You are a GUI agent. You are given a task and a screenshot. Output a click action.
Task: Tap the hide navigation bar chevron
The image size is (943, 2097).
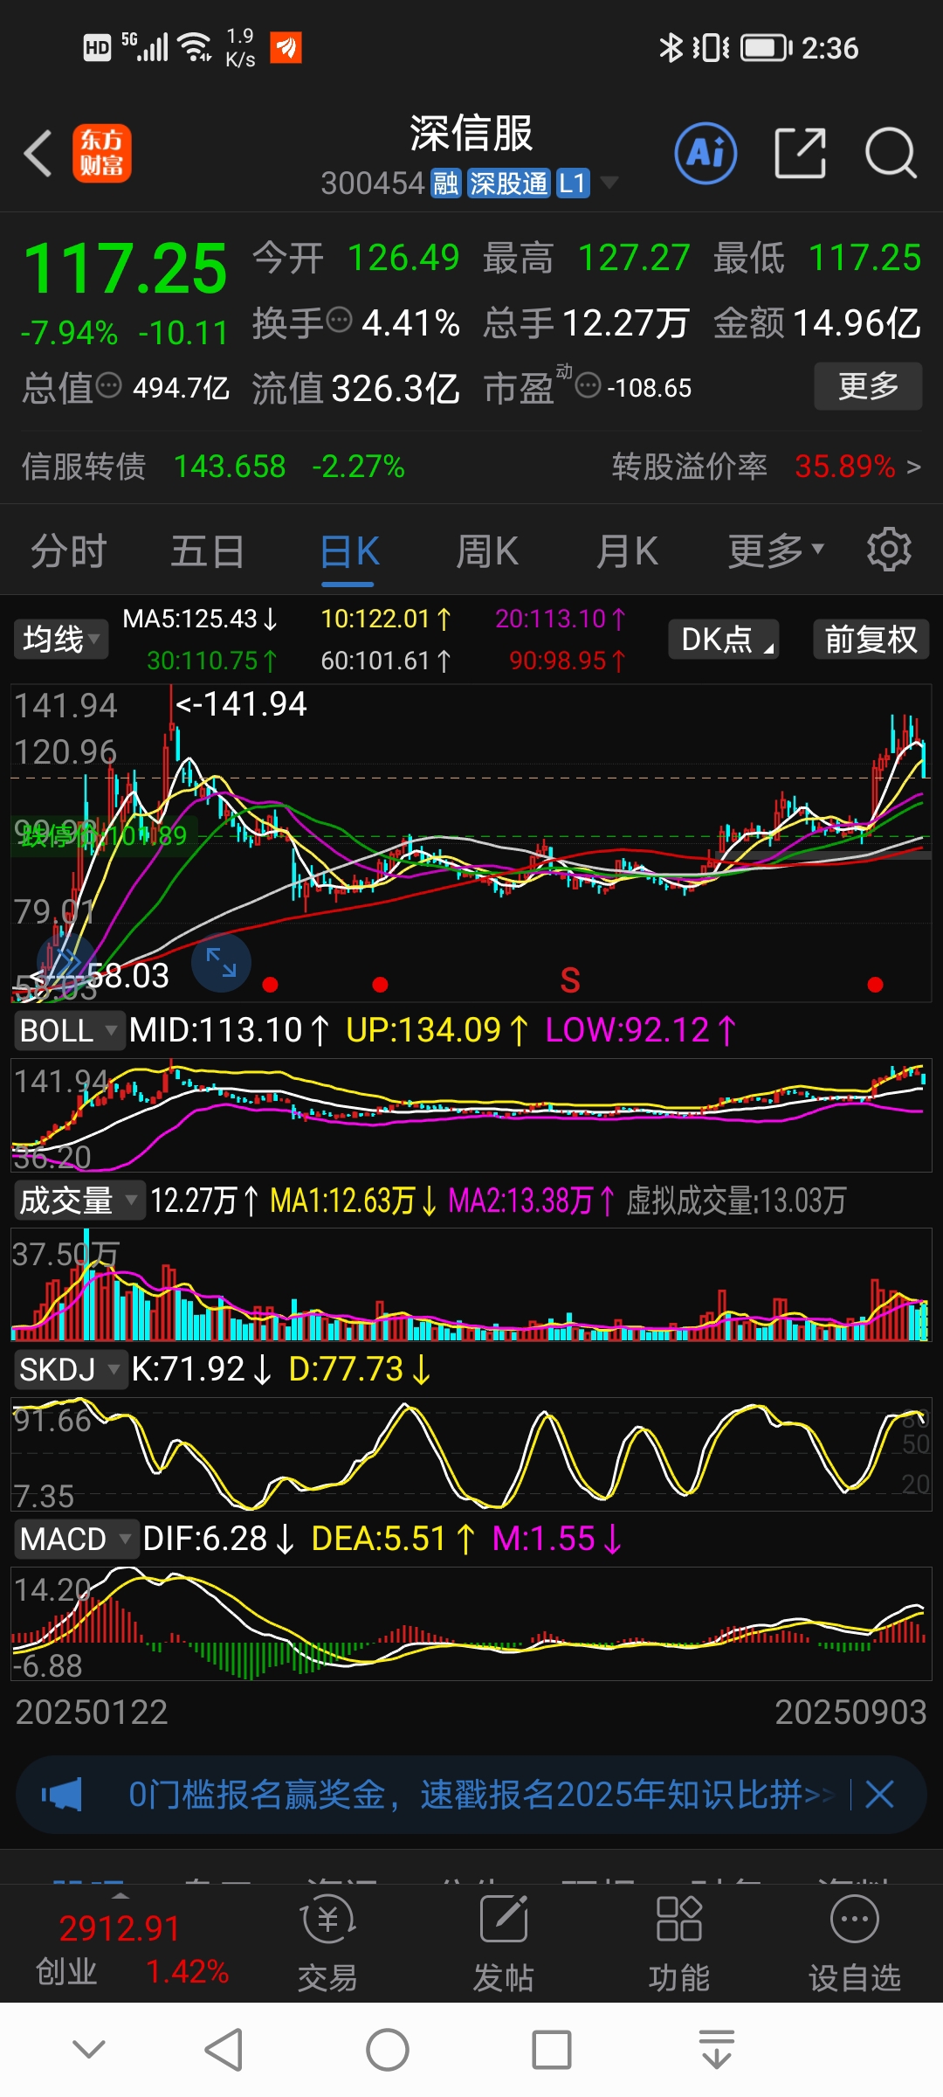coord(89,2049)
